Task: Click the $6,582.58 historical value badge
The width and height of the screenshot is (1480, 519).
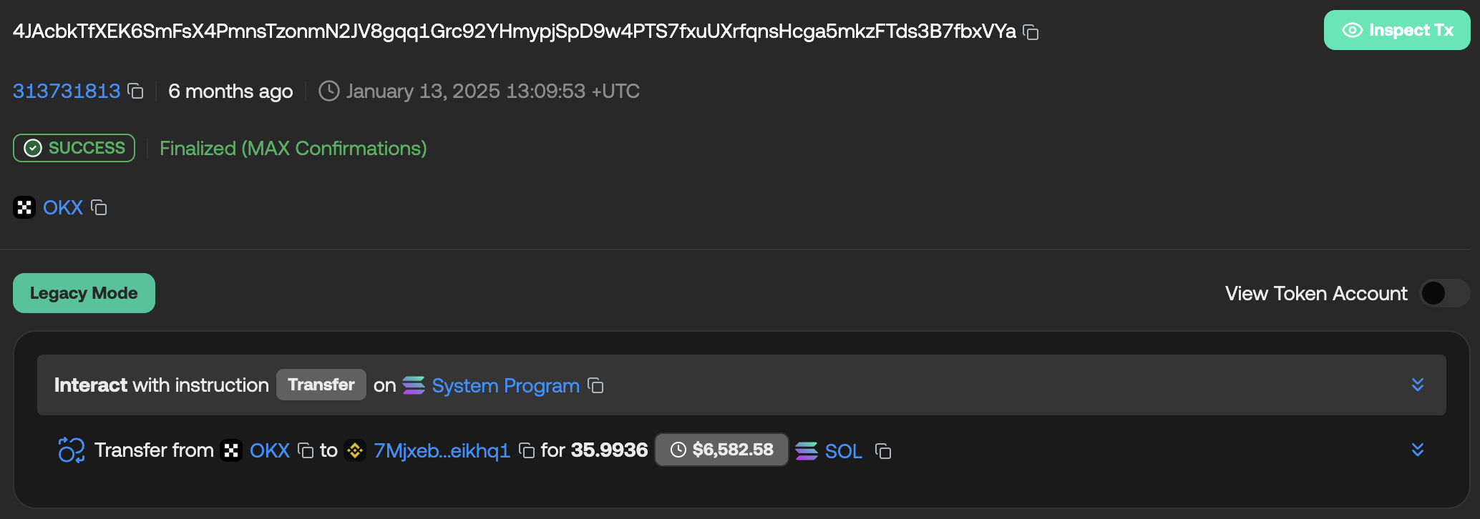Action: [x=721, y=450]
